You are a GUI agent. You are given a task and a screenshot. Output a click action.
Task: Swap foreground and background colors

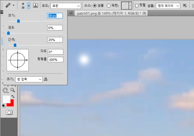click(x=13, y=96)
